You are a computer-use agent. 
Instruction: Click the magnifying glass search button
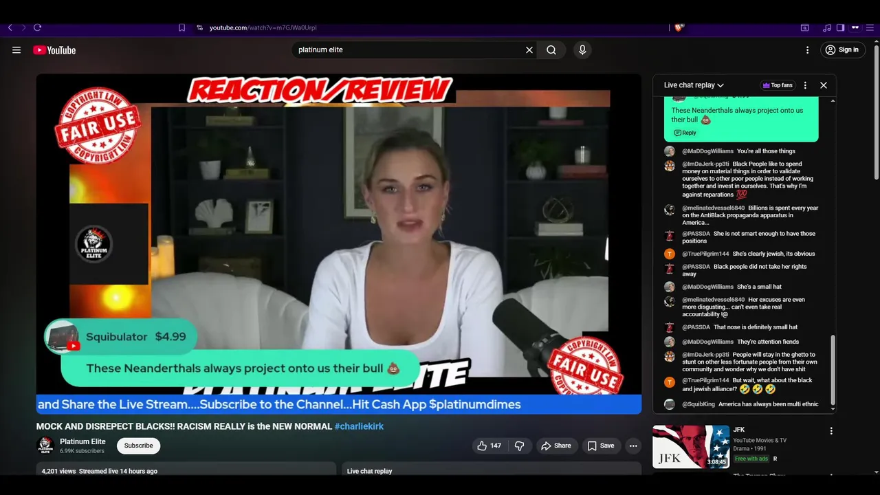coord(551,49)
